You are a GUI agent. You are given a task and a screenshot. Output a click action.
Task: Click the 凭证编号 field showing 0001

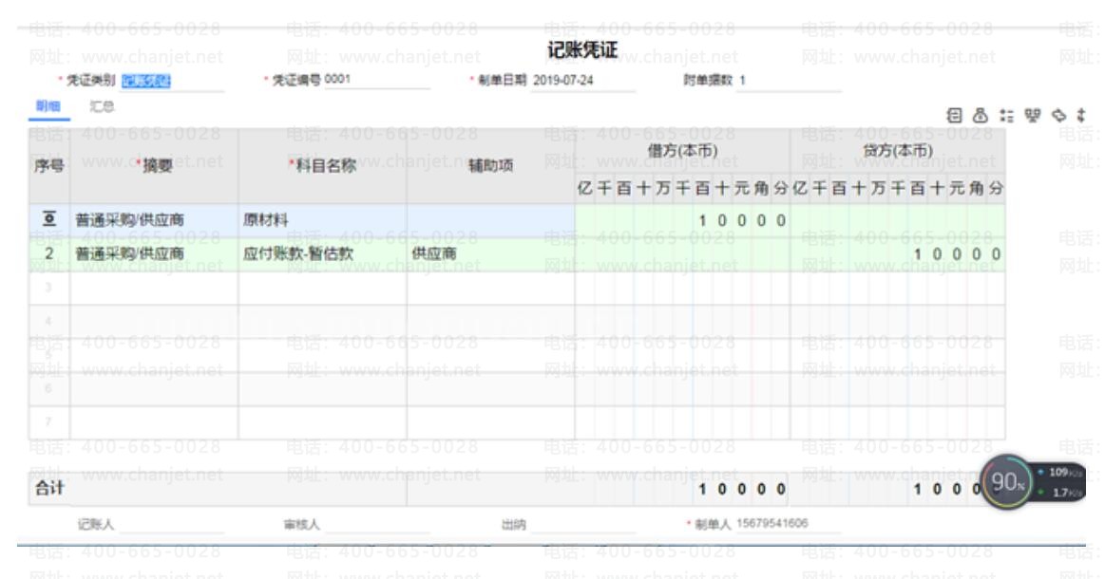377,80
